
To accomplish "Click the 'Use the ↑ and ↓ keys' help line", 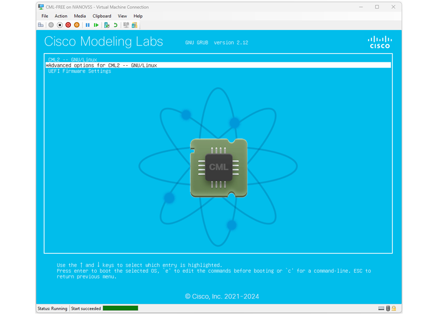I will click(139, 265).
